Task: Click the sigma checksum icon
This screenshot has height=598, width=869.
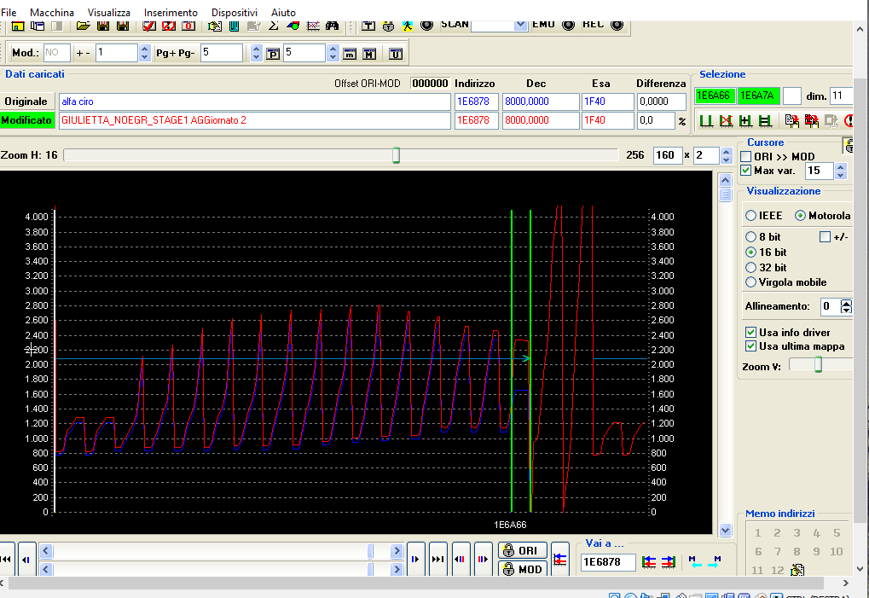Action: tap(274, 25)
